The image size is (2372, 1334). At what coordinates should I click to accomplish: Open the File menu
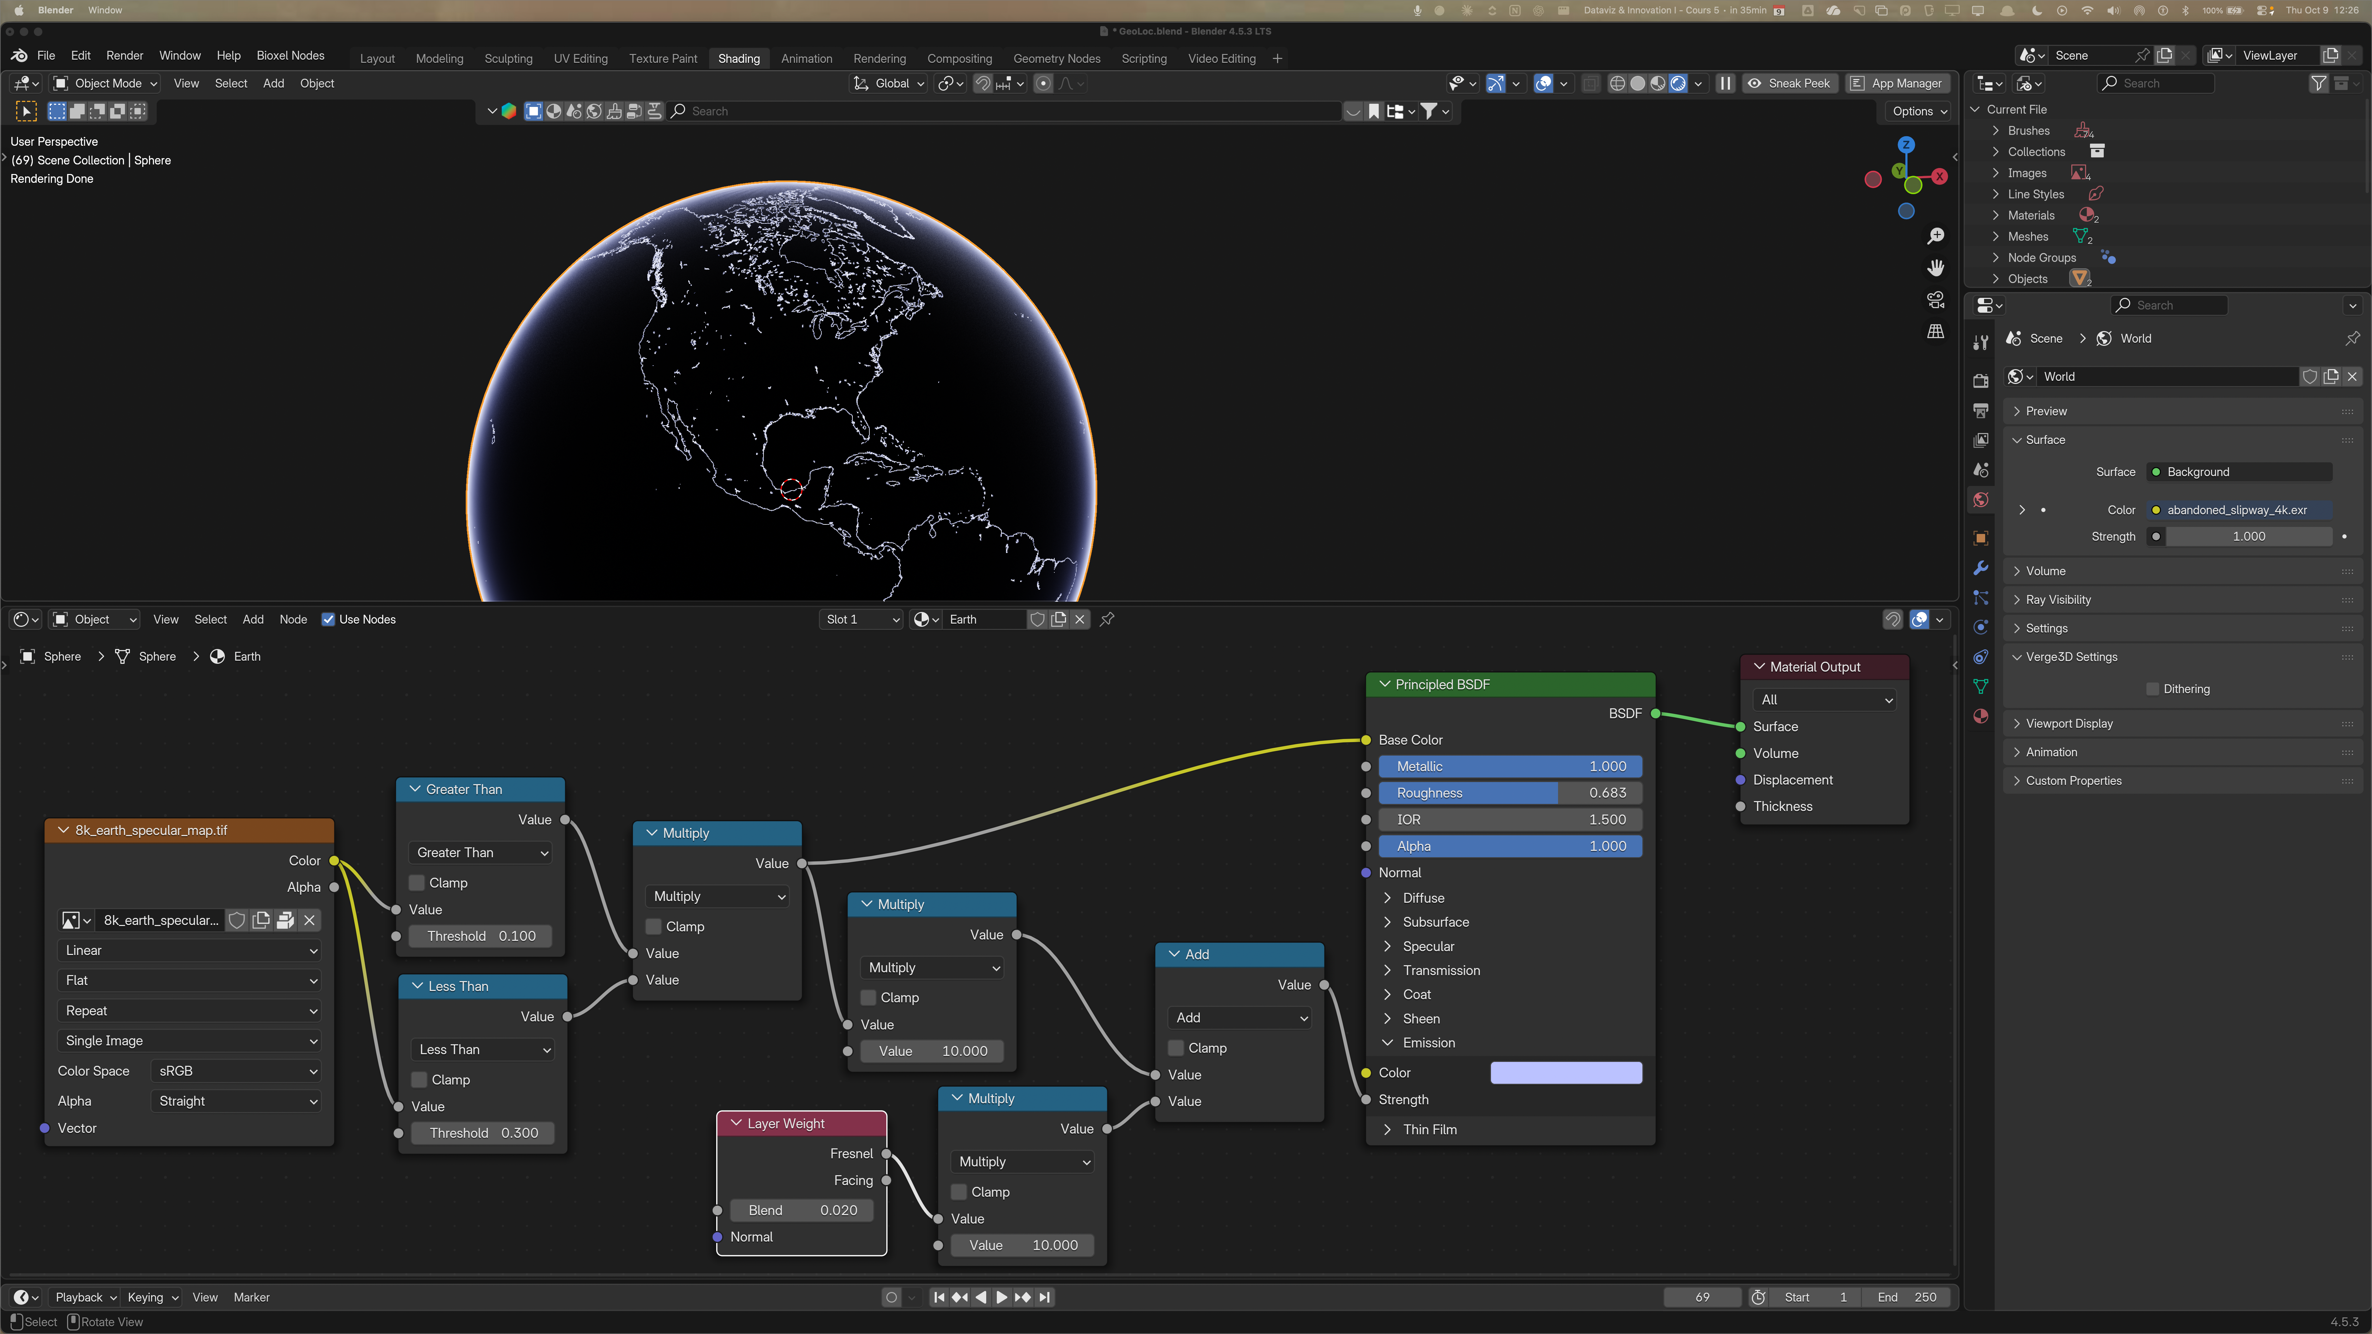tap(46, 56)
